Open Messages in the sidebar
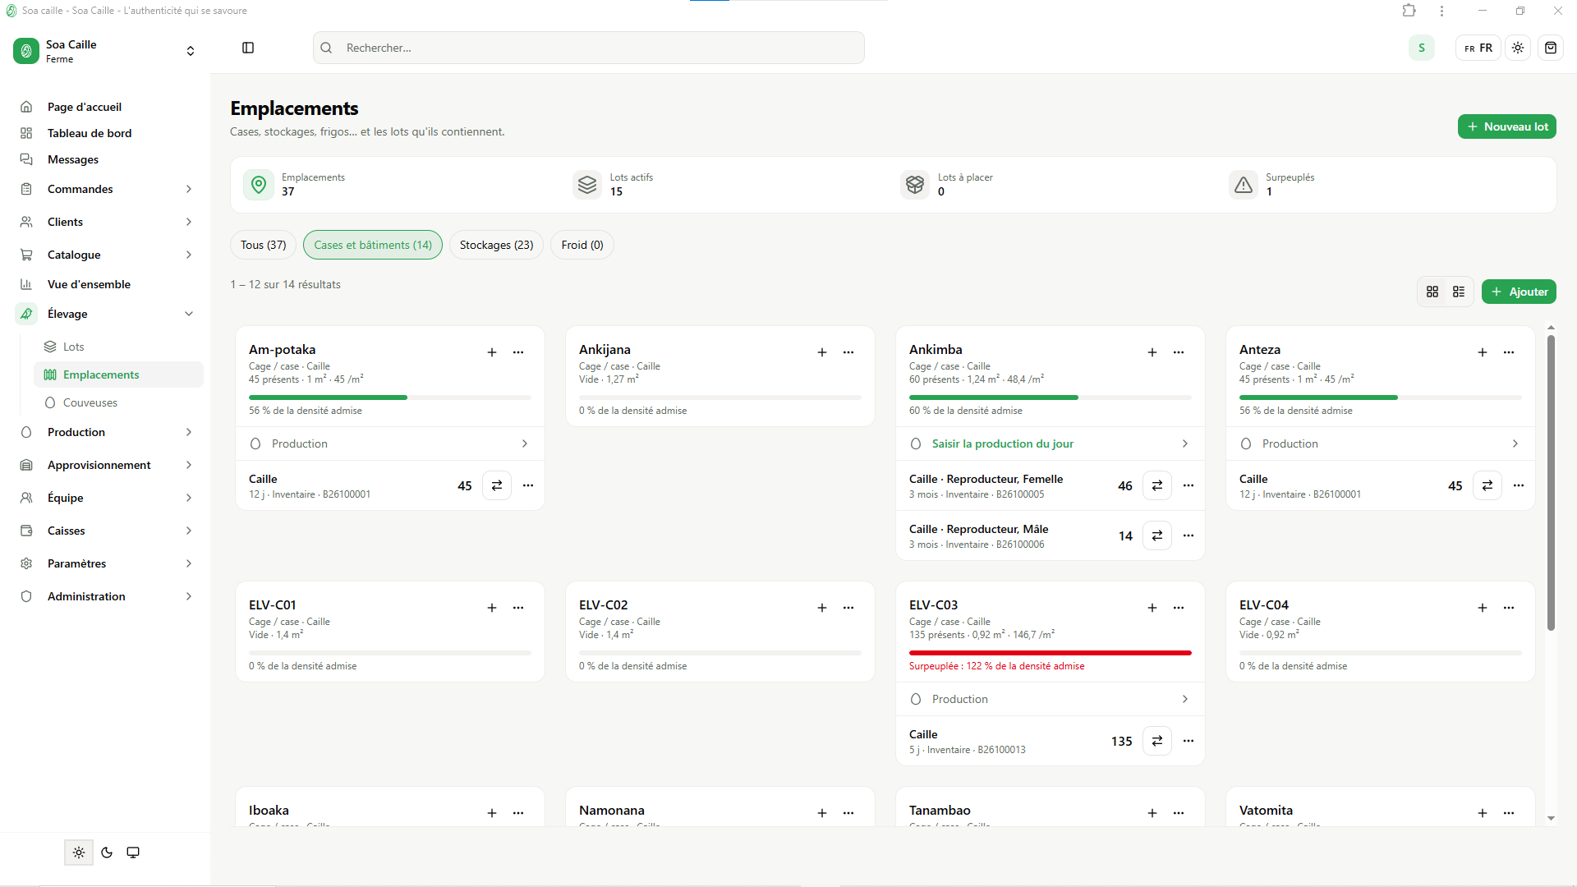The height and width of the screenshot is (887, 1577). coord(105,159)
